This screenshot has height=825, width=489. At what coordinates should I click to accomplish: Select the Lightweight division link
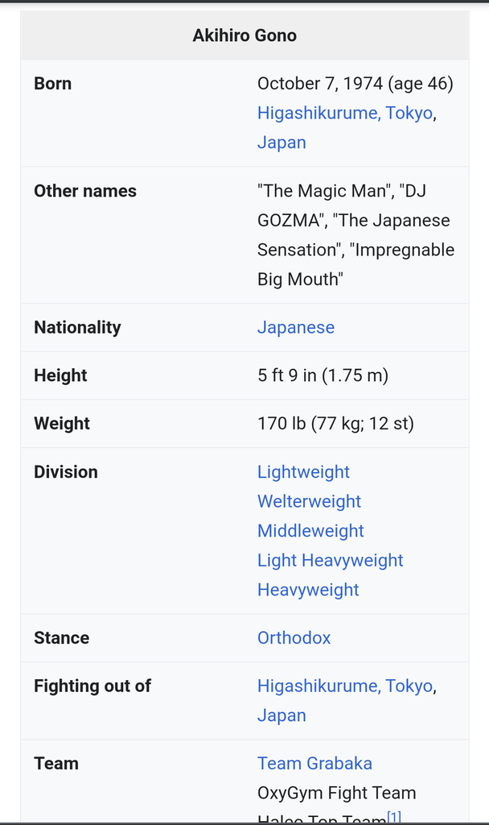click(x=303, y=472)
